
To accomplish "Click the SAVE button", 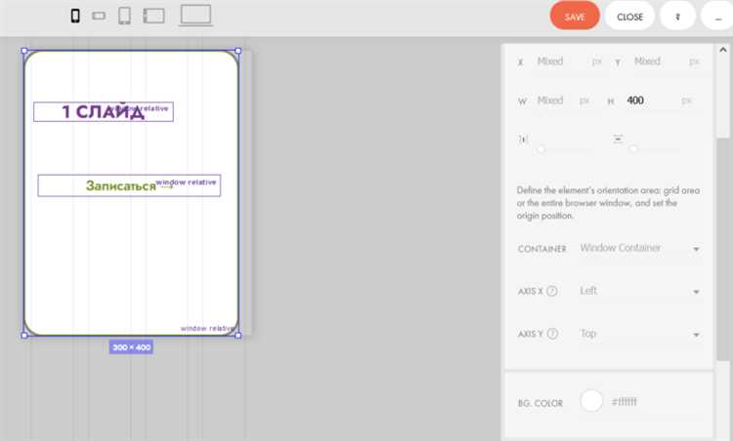I will coord(575,17).
